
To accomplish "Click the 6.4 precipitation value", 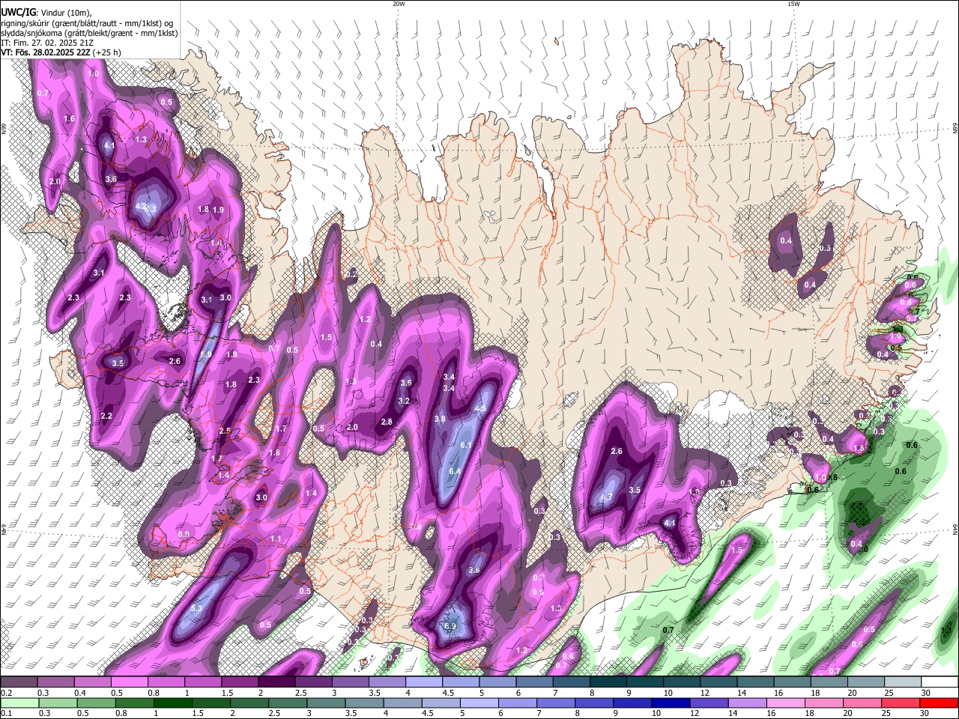I will 454,471.
